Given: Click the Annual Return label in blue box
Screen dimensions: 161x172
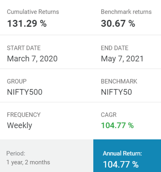Looking at the screenshot, I should (123, 153).
